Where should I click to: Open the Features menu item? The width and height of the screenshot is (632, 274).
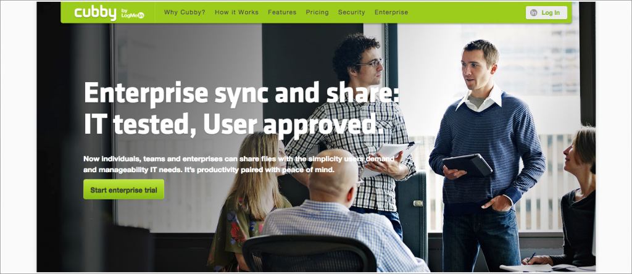pos(282,12)
